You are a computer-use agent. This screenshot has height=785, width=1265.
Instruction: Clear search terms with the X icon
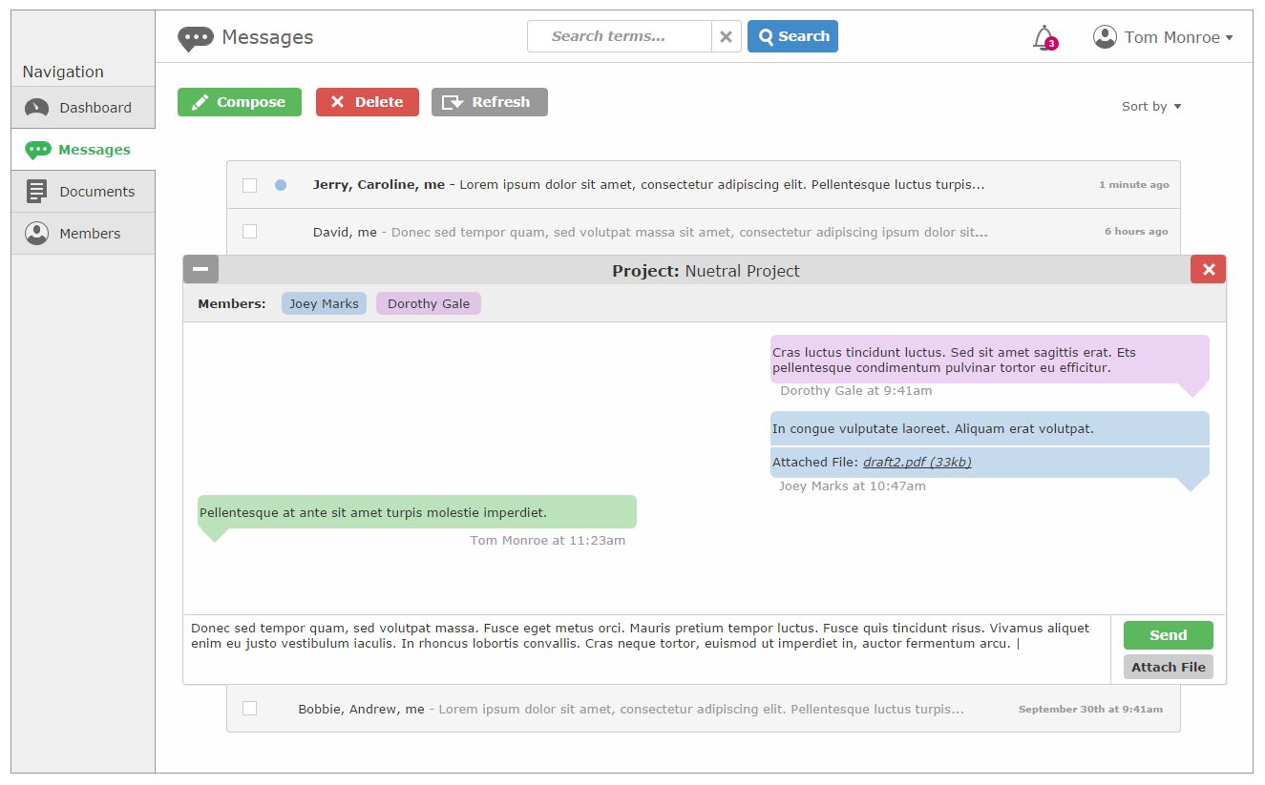(x=726, y=36)
